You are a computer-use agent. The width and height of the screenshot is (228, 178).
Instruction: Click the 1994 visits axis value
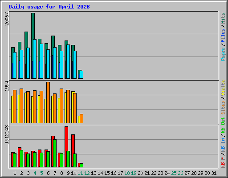(7, 86)
